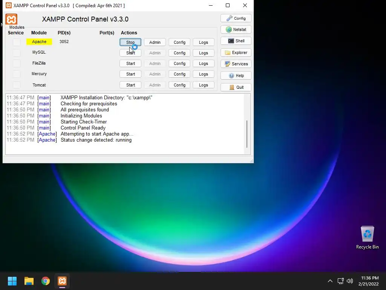Open the Apache Config menu
Image resolution: width=386 pixels, height=290 pixels.
(x=179, y=42)
